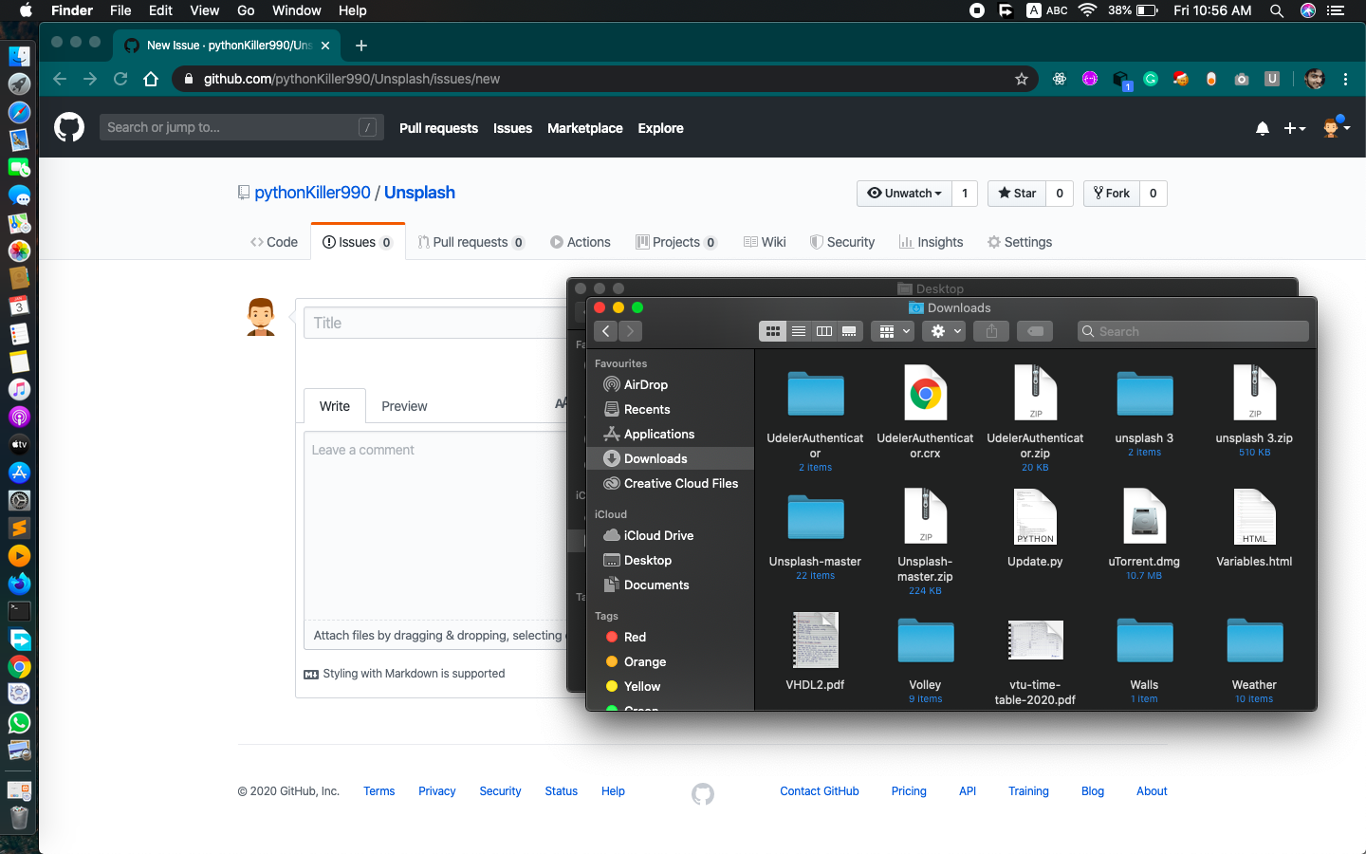Open Spotlight search from the menu bar
Screen dimensions: 1366x854
[1277, 10]
